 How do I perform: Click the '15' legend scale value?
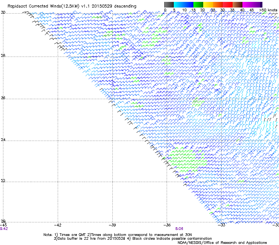193,10
